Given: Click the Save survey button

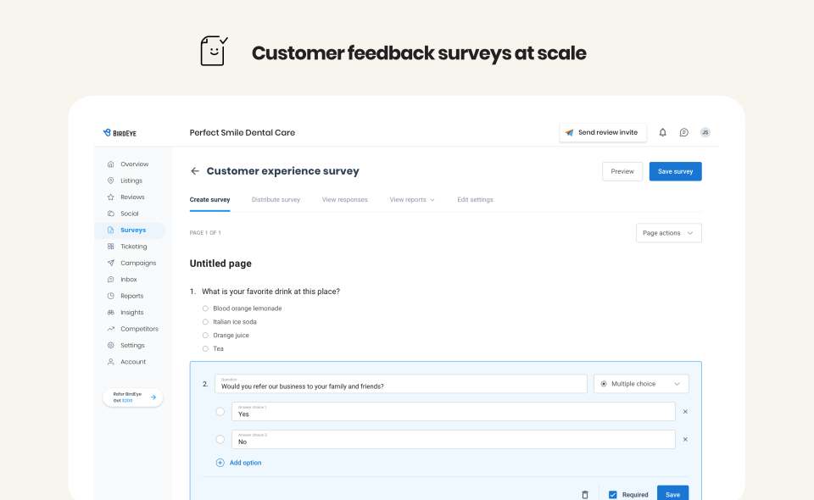Looking at the screenshot, I should point(675,171).
